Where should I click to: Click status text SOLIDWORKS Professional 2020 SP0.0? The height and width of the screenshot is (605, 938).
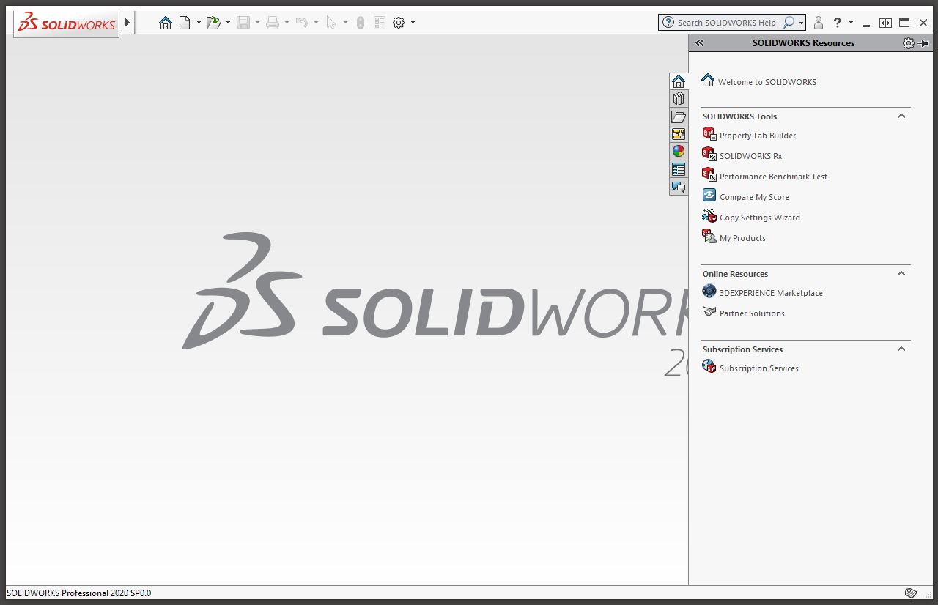coord(79,593)
